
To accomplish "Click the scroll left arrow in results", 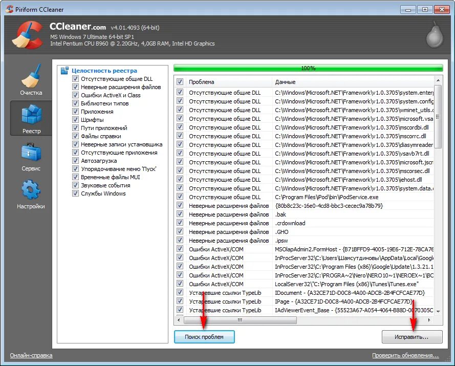I will [x=179, y=320].
